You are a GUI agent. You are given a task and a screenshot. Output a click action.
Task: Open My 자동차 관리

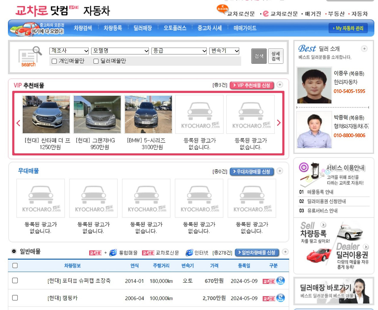pyautogui.click(x=348, y=28)
